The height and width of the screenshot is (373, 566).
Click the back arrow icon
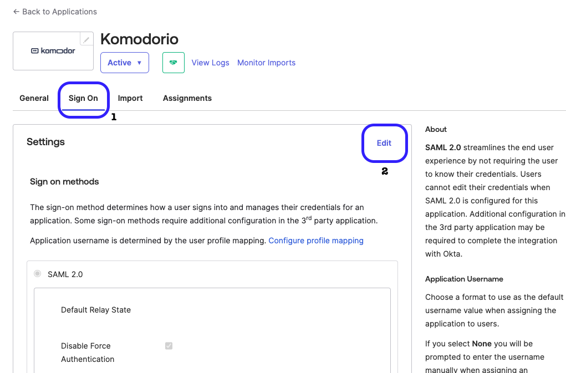tap(16, 12)
